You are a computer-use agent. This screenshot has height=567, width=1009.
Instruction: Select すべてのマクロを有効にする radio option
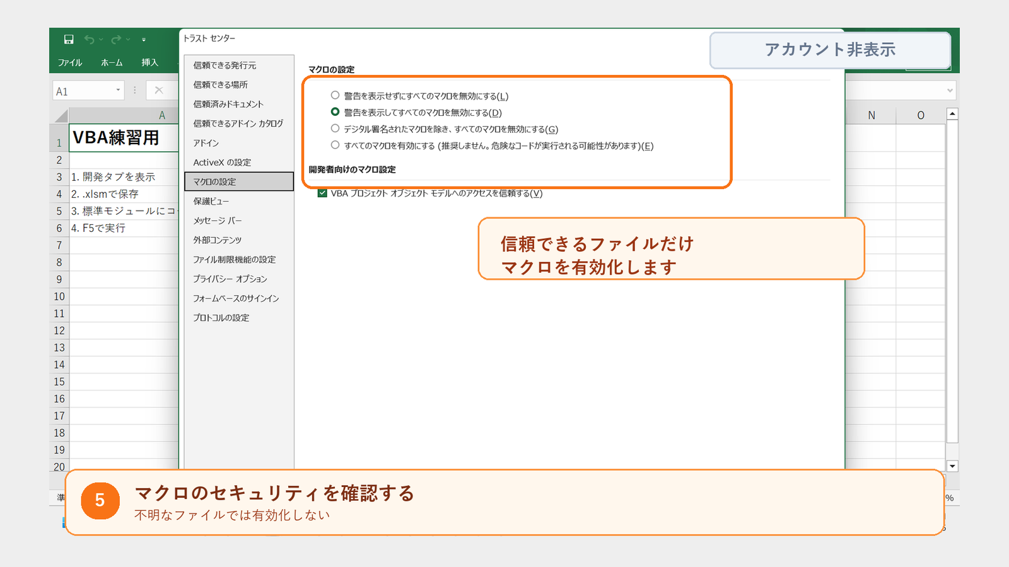click(335, 145)
